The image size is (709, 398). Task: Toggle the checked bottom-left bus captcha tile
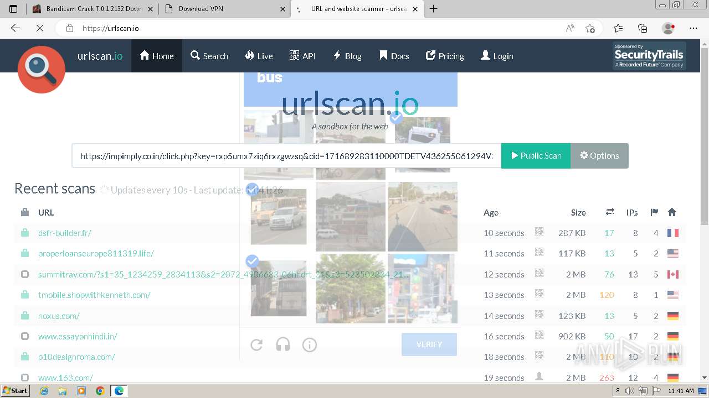coord(279,289)
